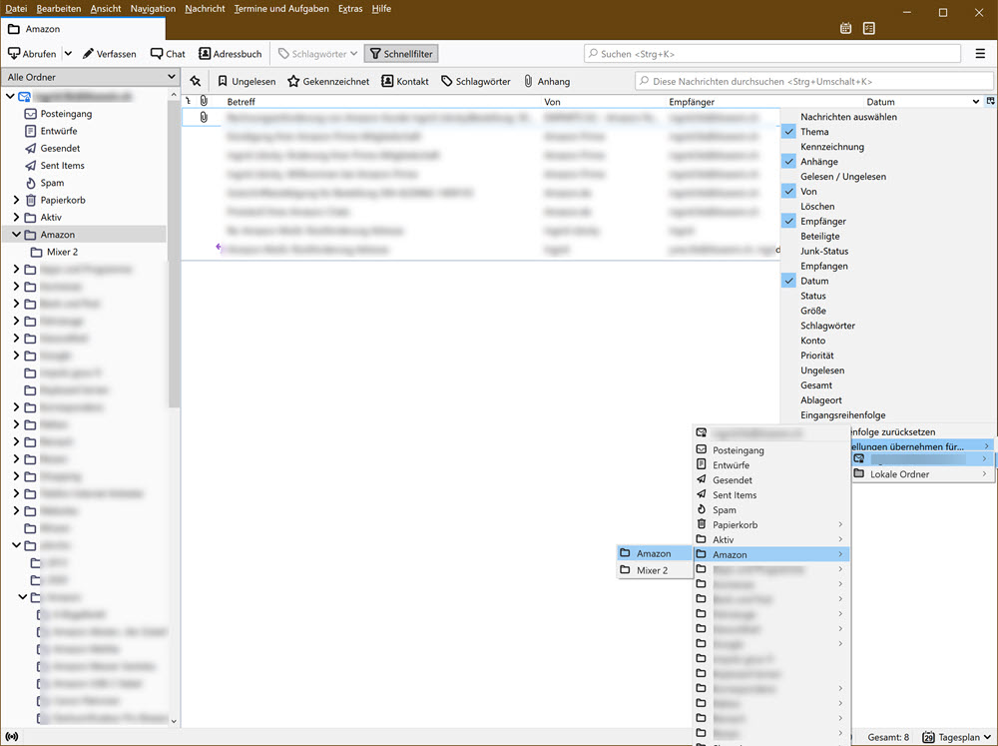Click the pin filter bar icon
Viewport: 998px width, 746px height.
click(x=196, y=81)
